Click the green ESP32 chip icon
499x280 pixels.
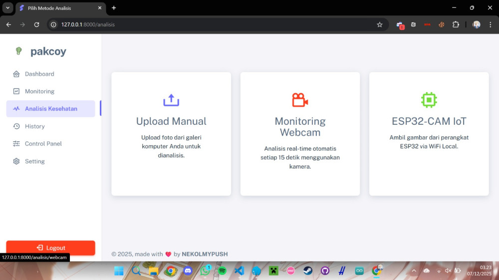point(429,100)
